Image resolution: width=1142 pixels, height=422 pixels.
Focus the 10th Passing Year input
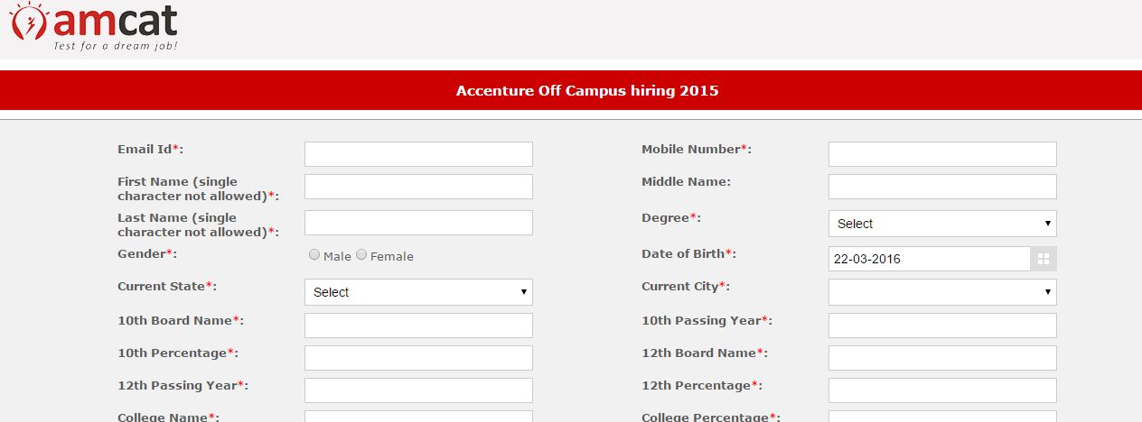942,326
